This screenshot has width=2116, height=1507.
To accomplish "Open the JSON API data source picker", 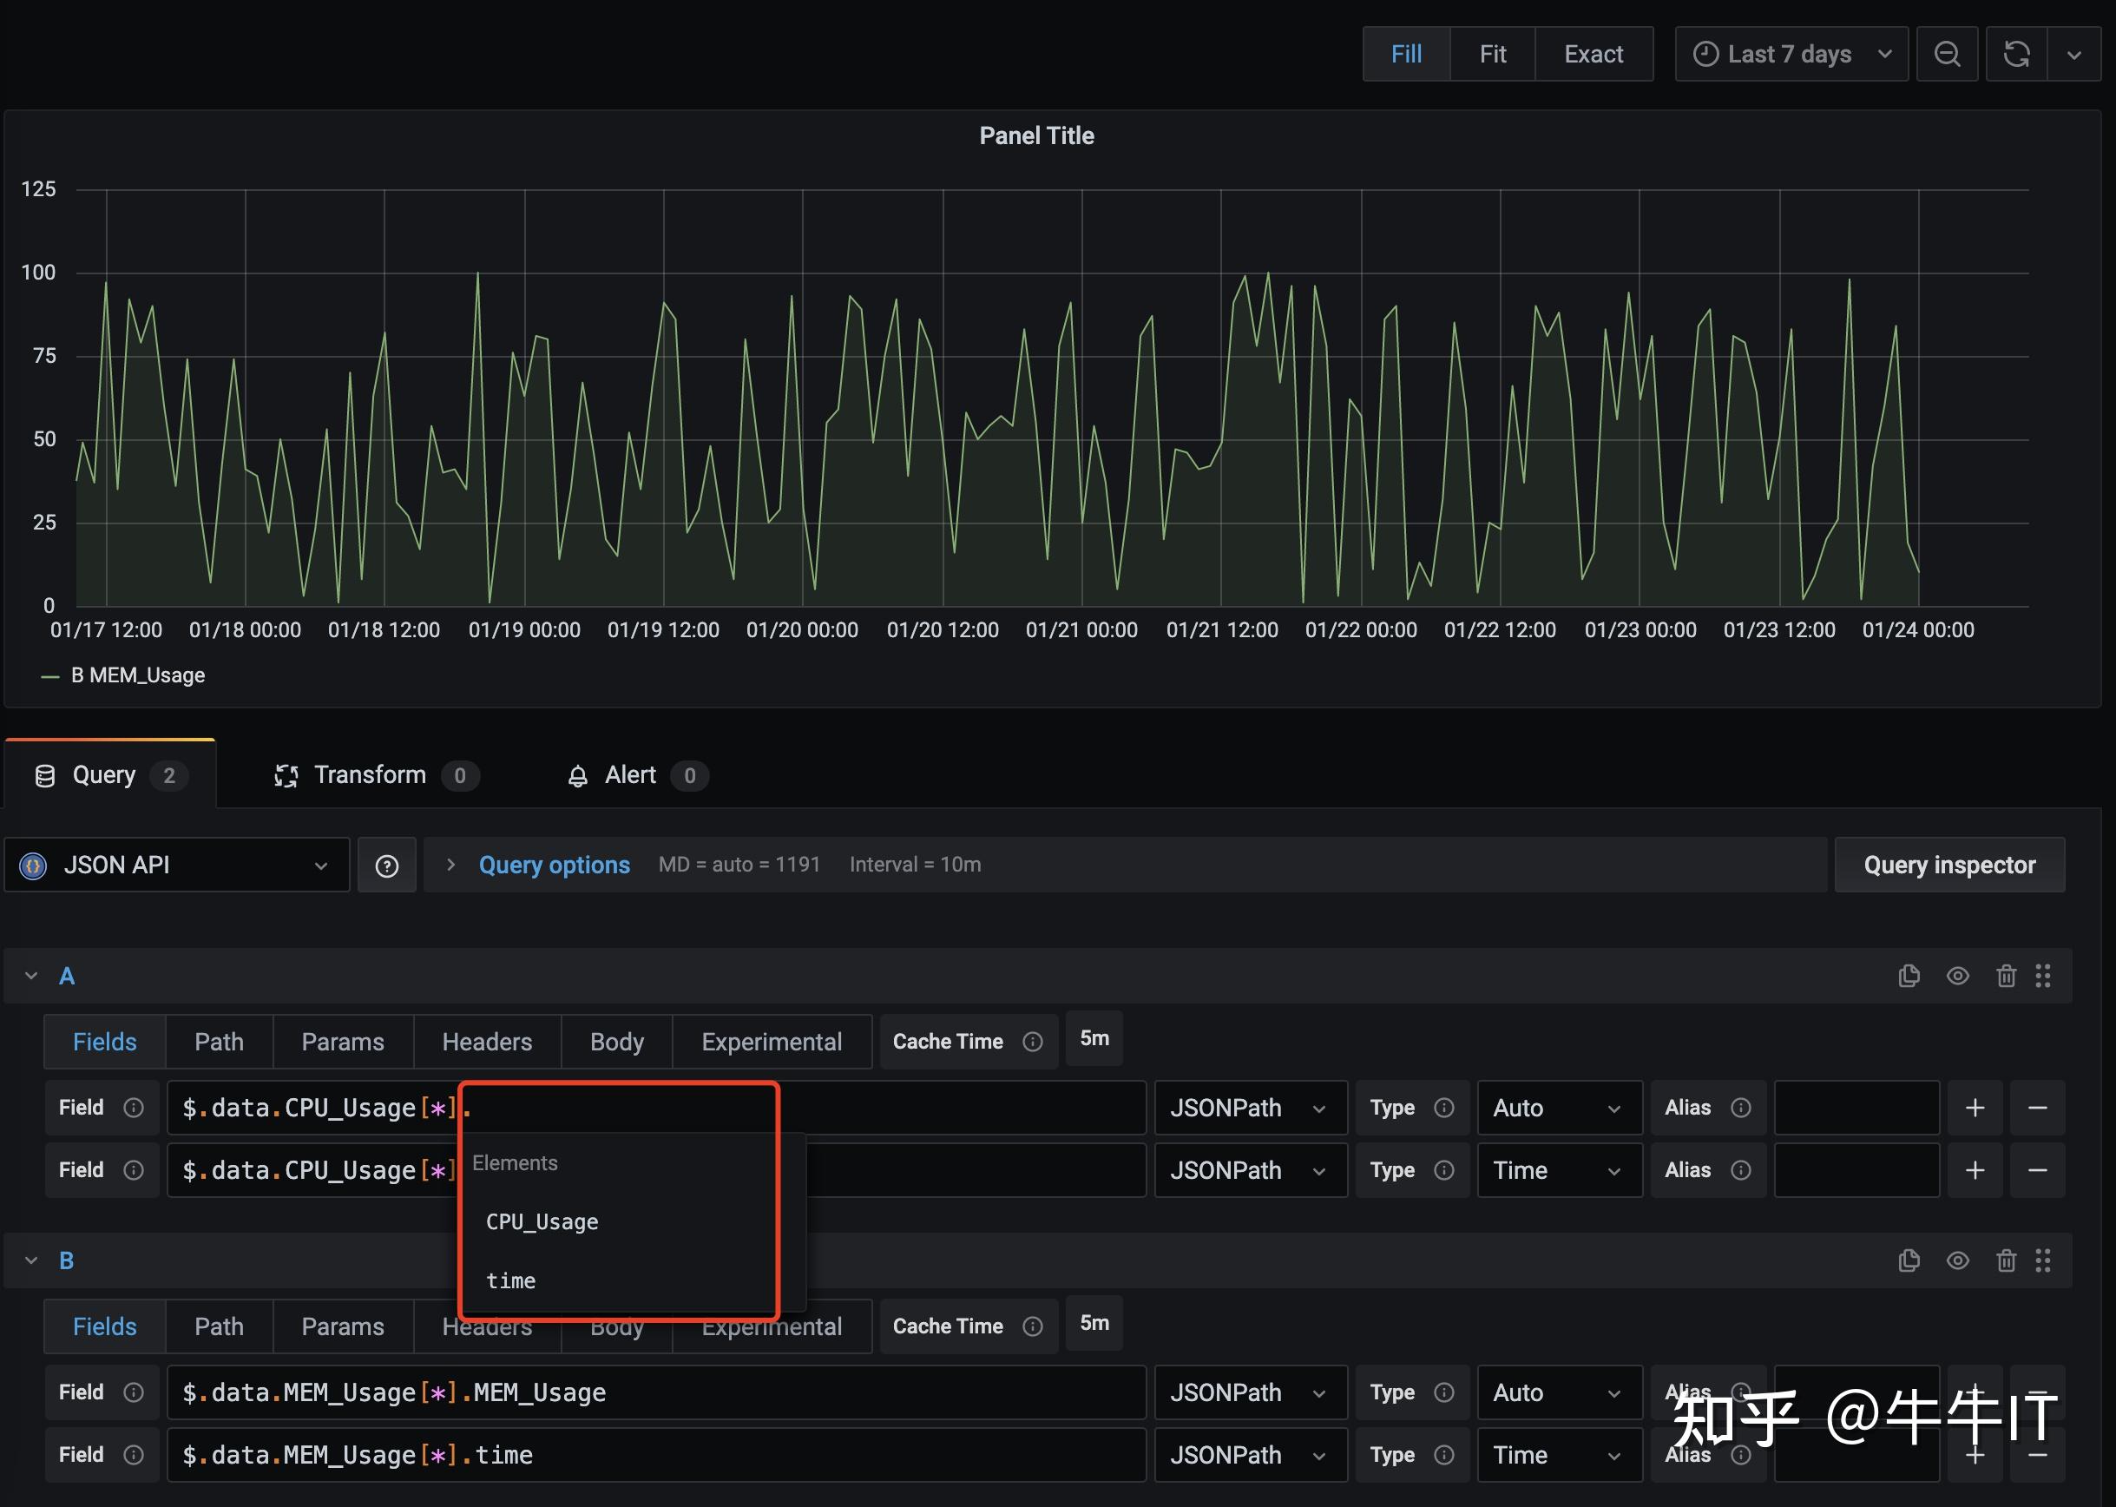I will [176, 864].
